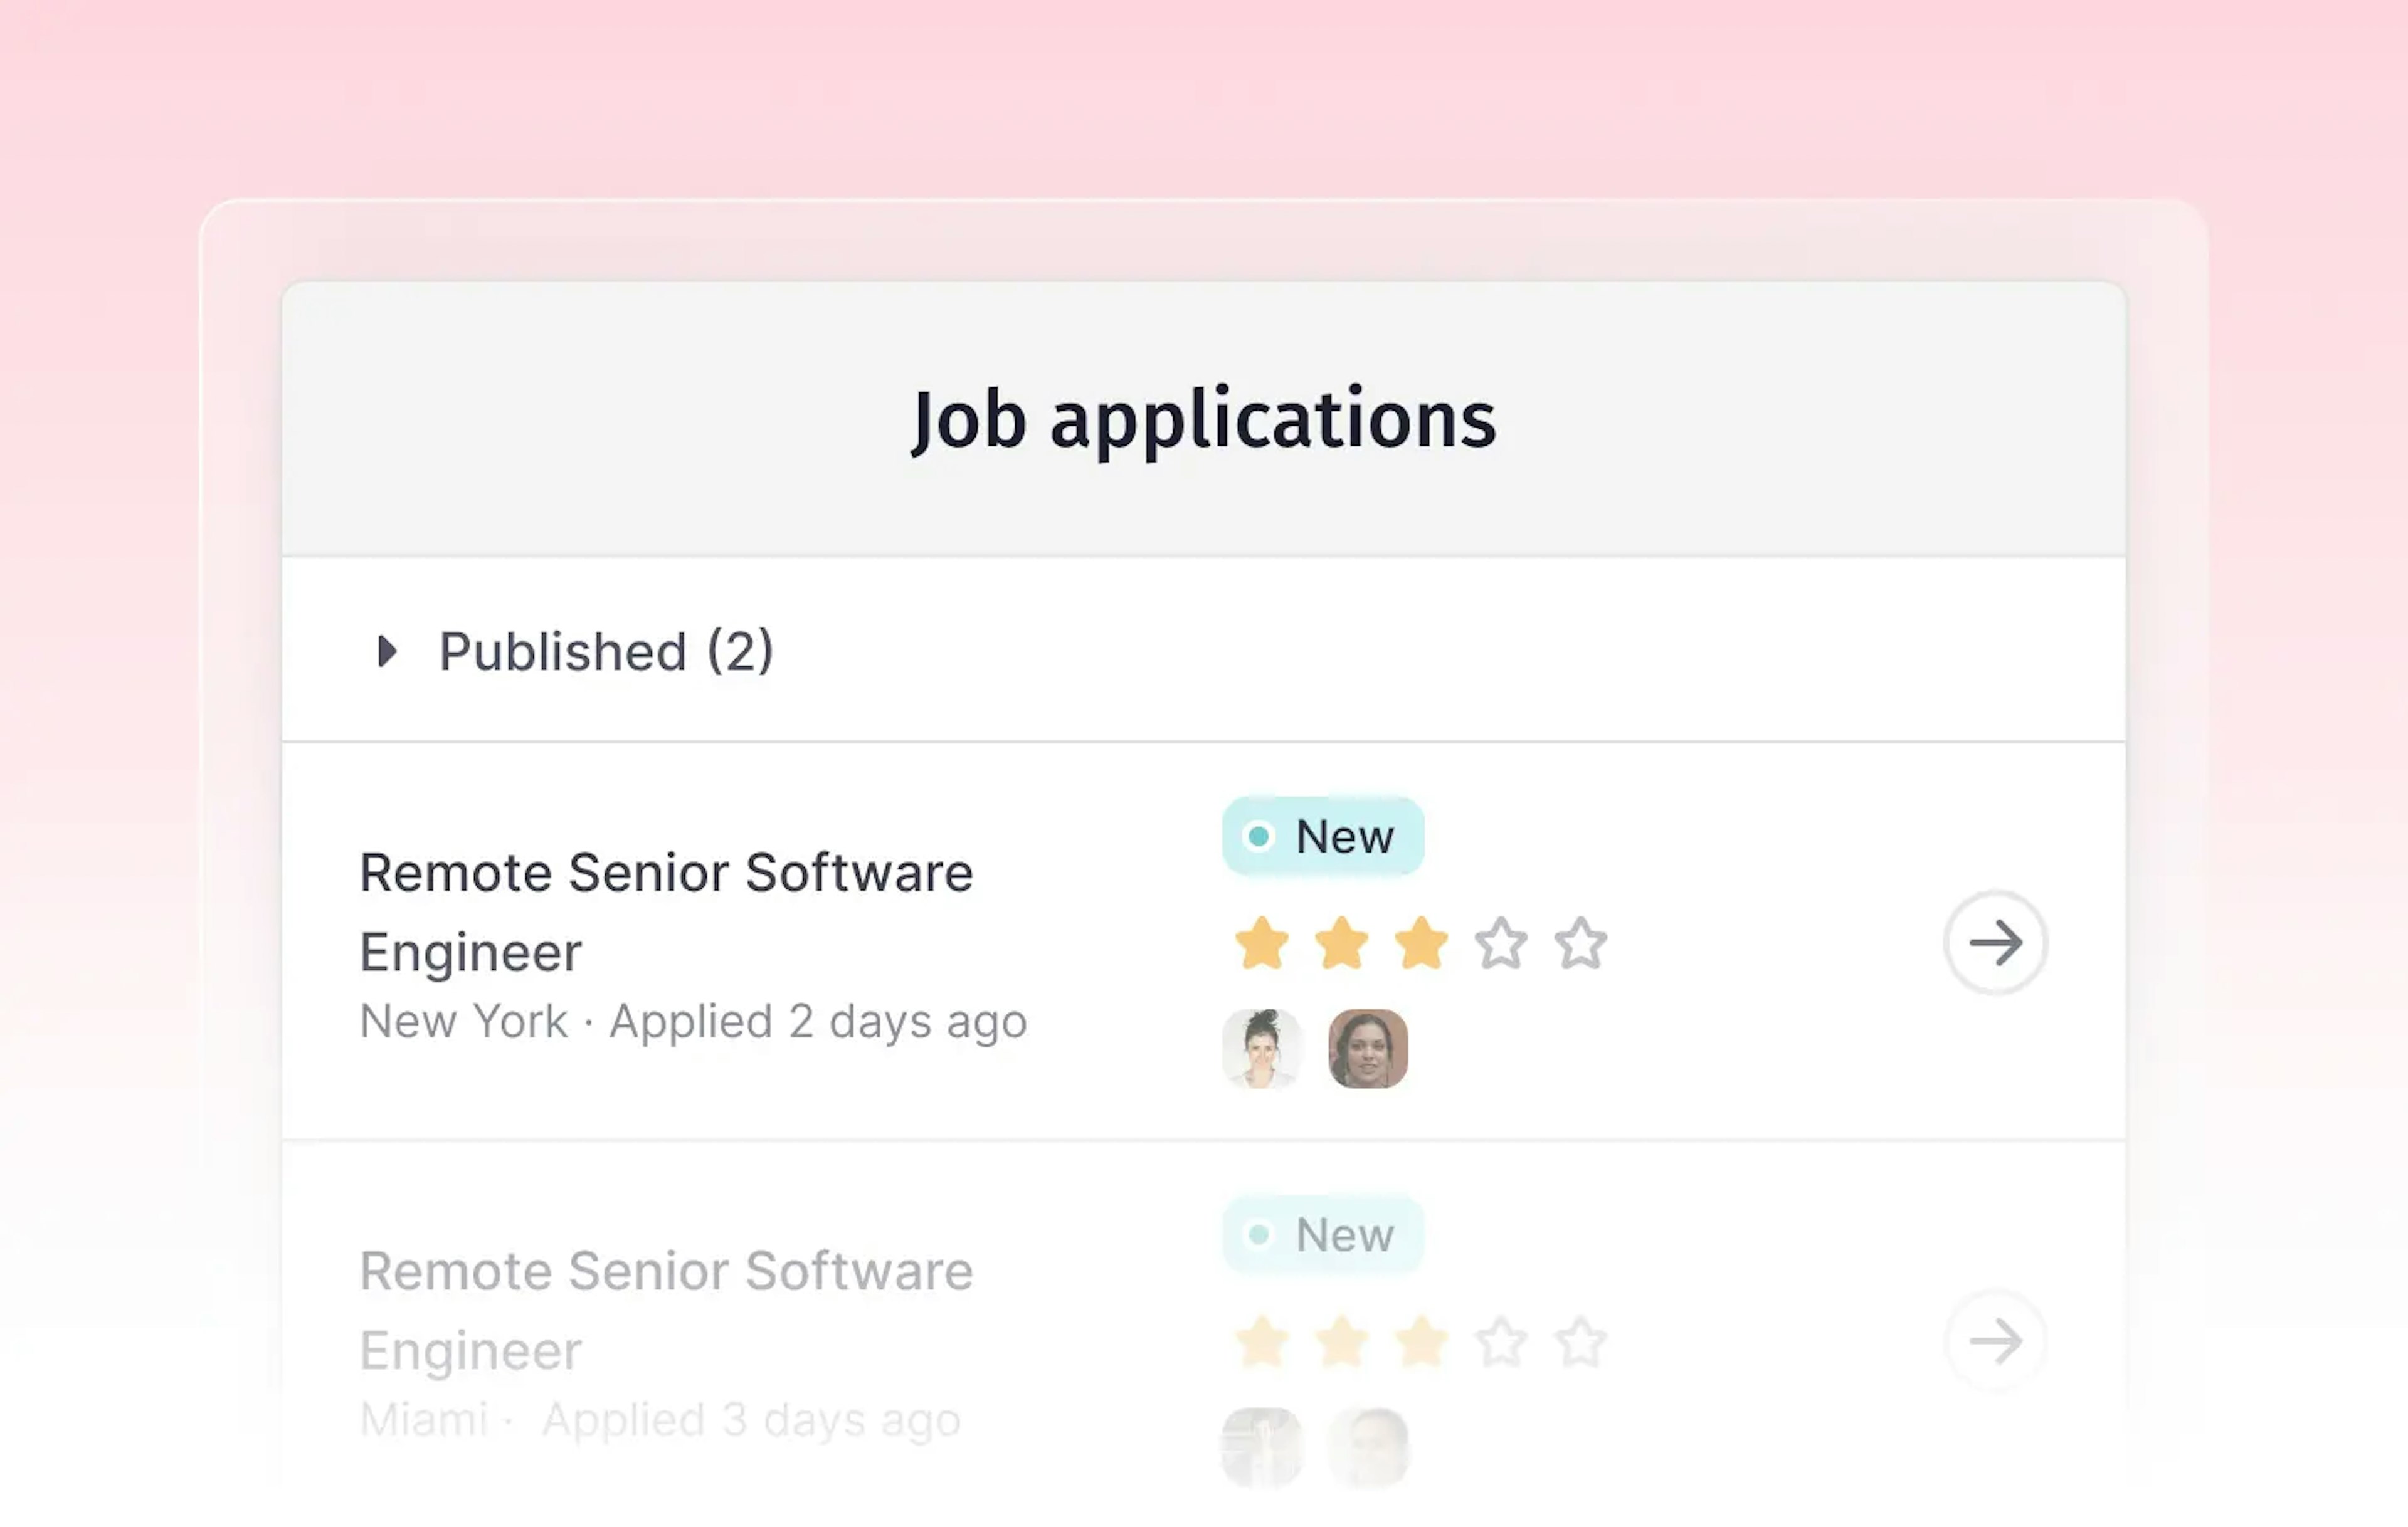Select second reviewer avatar on New York application

[1368, 1048]
